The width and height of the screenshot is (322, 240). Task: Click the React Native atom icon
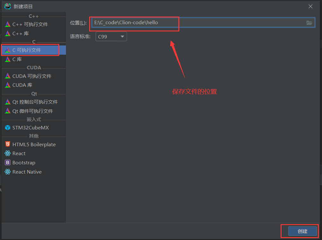(x=8, y=172)
